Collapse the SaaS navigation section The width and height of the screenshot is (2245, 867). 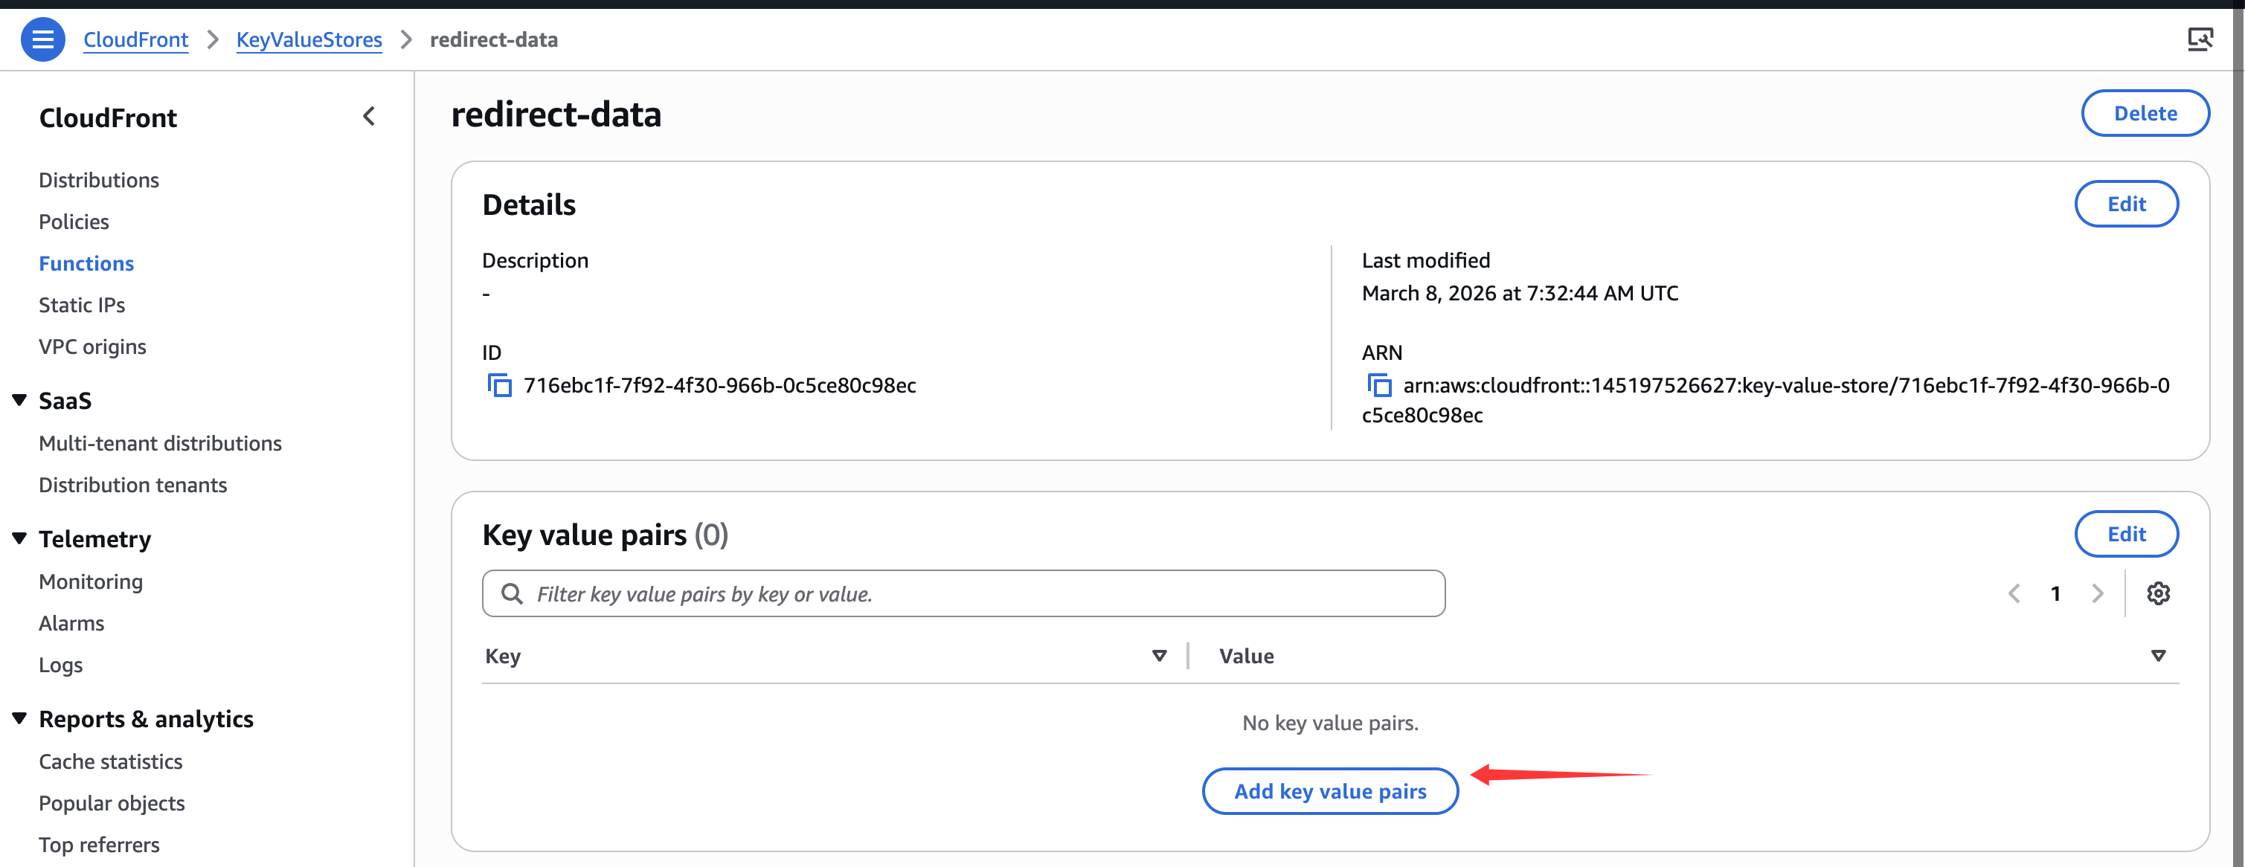(19, 400)
